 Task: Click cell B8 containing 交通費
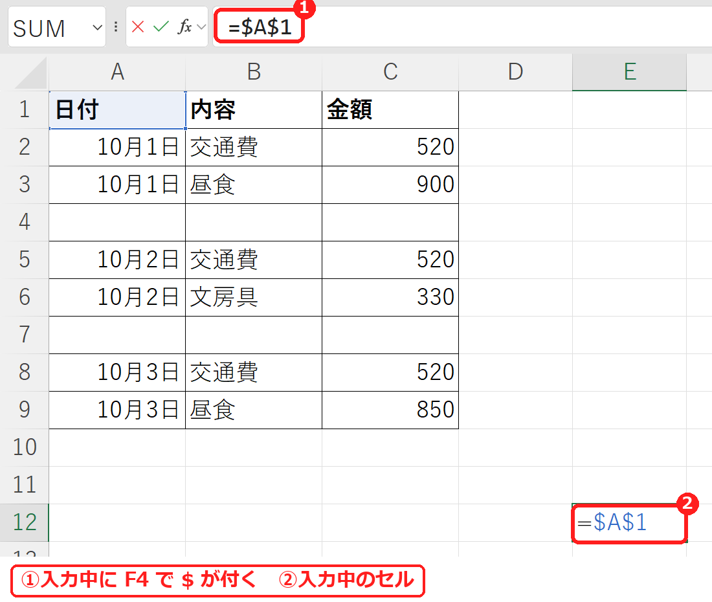254,372
